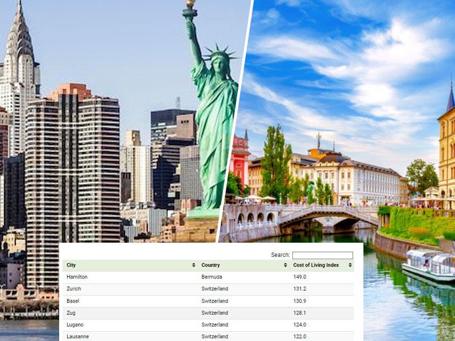Select the Hamilton city cell

click(x=77, y=277)
